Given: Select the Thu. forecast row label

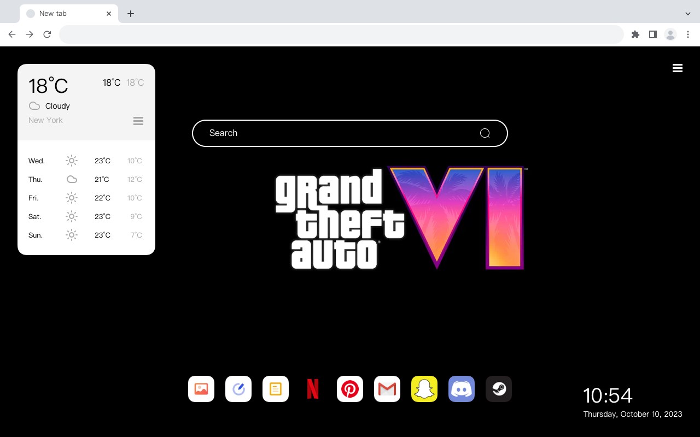Looking at the screenshot, I should coord(36,179).
